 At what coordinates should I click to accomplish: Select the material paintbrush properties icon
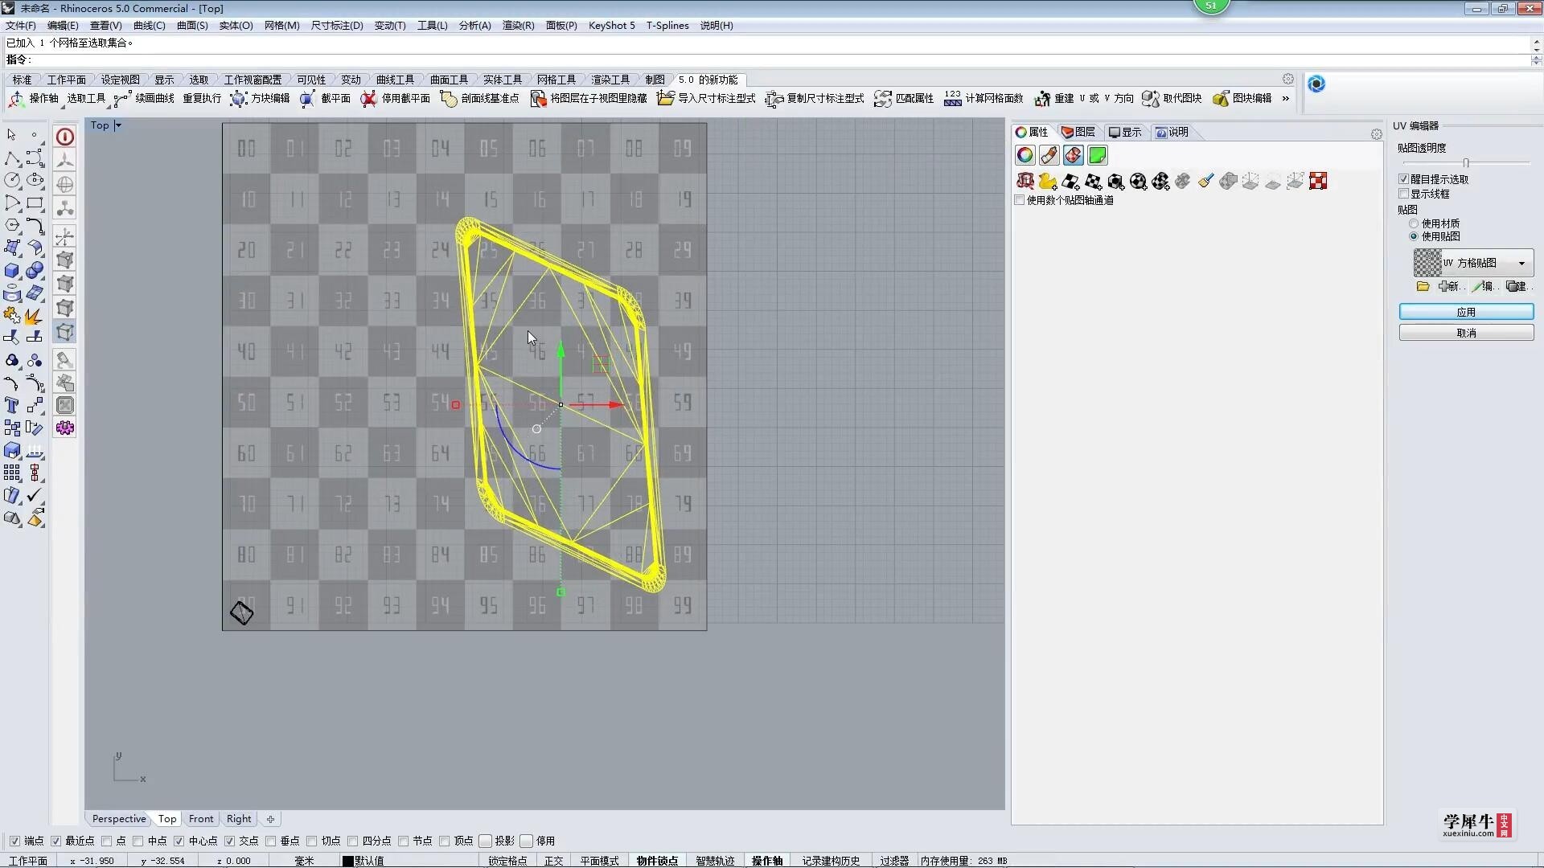click(x=1049, y=155)
